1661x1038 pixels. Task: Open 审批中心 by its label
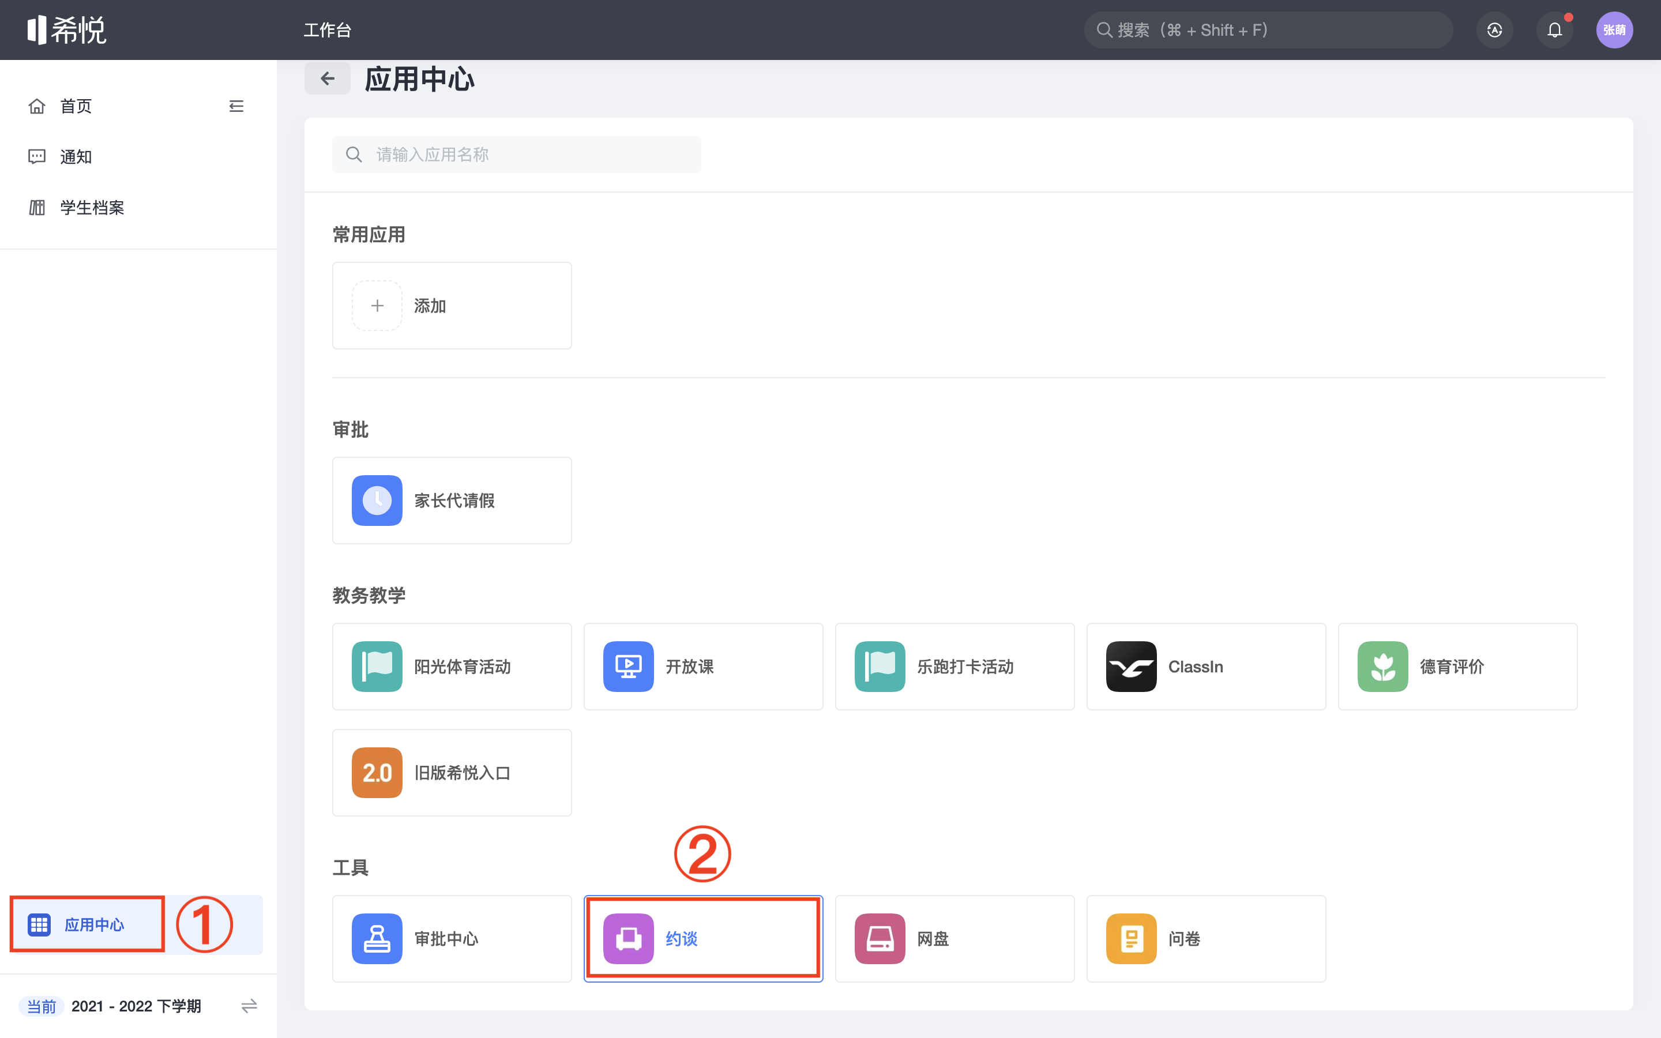coord(446,938)
